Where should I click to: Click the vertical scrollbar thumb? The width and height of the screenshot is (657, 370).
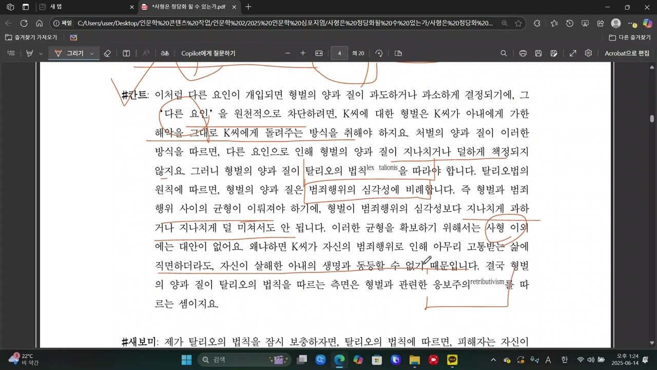652,119
